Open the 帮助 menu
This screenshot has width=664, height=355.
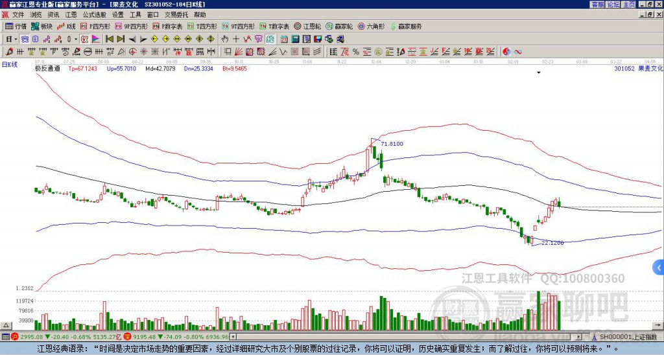click(200, 15)
